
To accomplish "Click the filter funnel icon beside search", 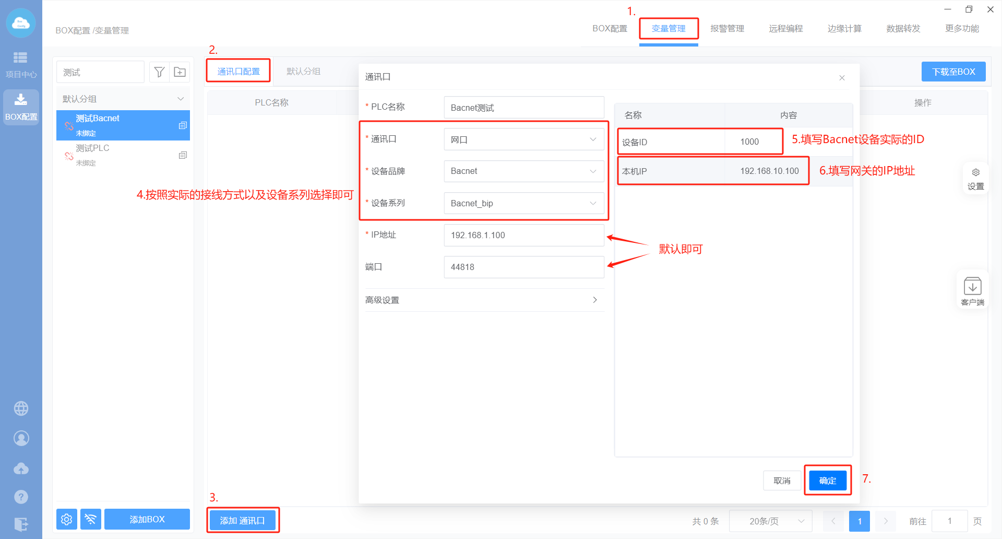I will (159, 72).
